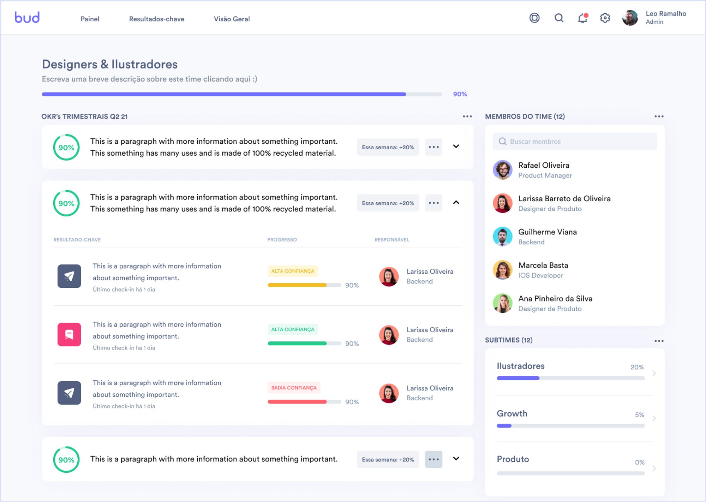Open three-dot options on the last OKR card
This screenshot has height=502, width=706.
[433, 459]
